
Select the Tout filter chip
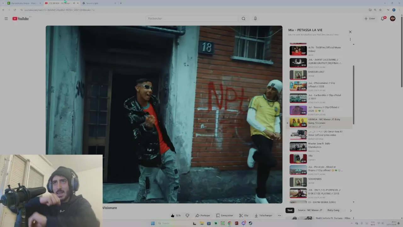click(x=290, y=210)
